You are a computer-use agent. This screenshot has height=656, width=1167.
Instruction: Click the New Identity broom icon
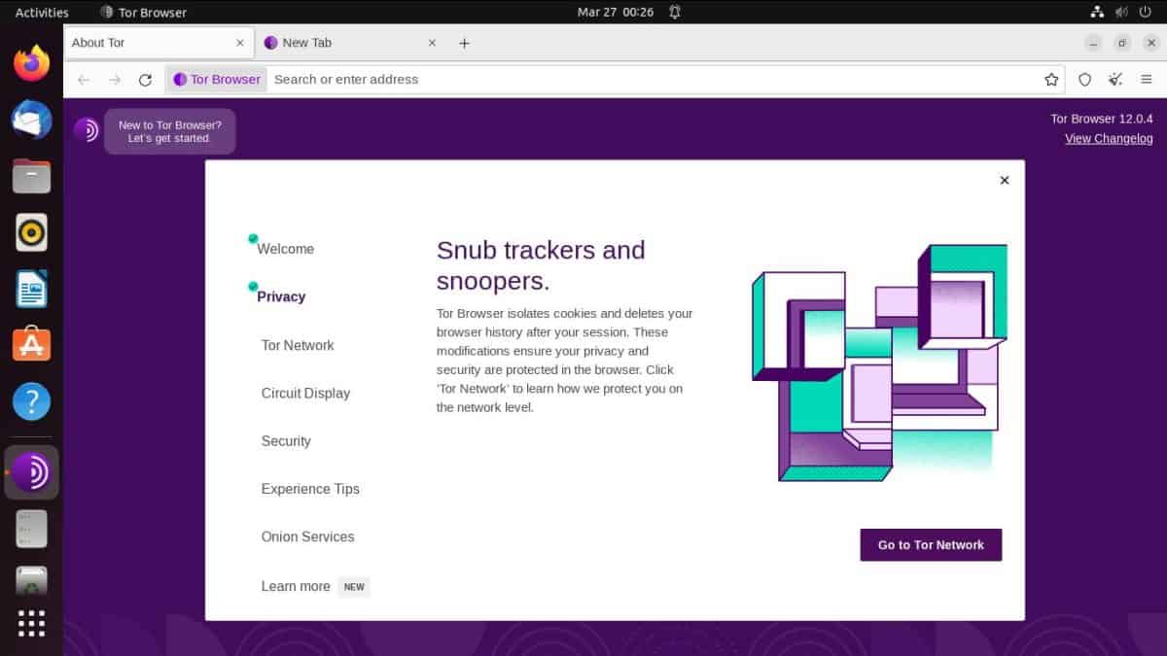(x=1114, y=80)
